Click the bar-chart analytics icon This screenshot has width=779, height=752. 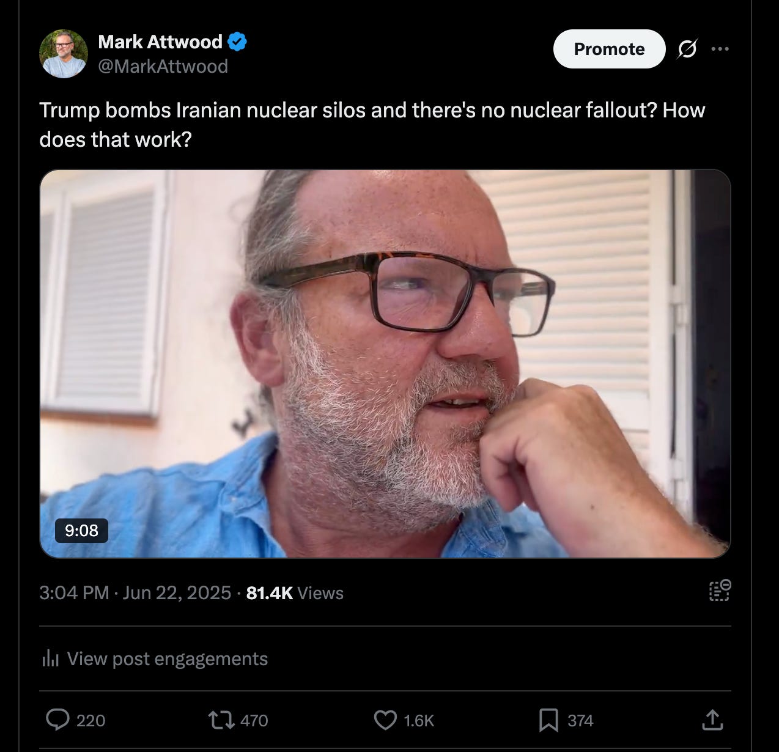tap(50, 658)
